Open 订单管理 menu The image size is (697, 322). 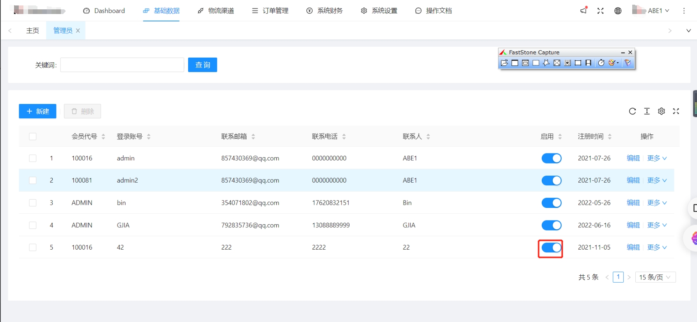pyautogui.click(x=270, y=11)
